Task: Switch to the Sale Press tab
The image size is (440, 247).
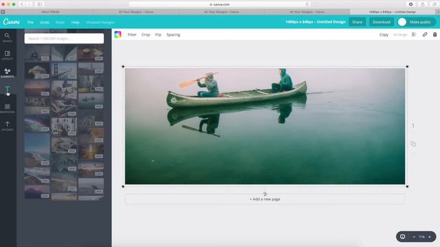Action: pos(50,12)
